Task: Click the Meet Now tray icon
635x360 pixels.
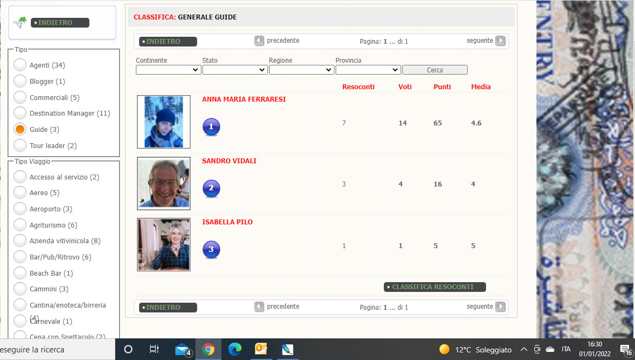Action: pyautogui.click(x=537, y=349)
